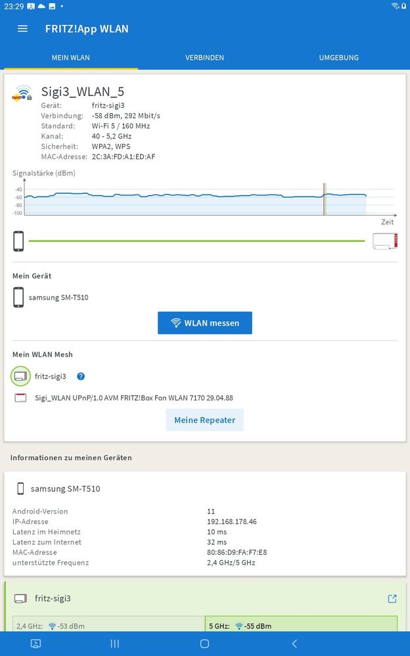The width and height of the screenshot is (410, 656).
Task: Tap the screen assistant icon in navigation bar
Action: coord(36,644)
